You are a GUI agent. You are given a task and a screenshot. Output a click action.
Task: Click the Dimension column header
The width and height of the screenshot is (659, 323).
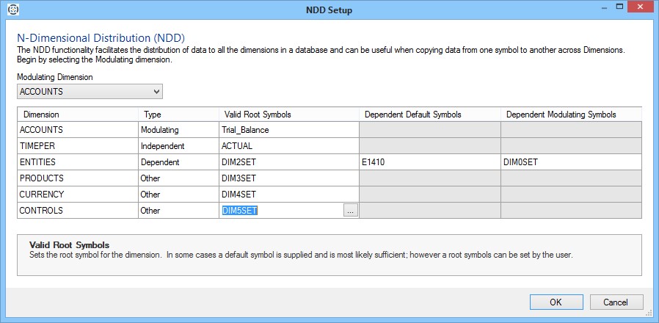coord(78,115)
